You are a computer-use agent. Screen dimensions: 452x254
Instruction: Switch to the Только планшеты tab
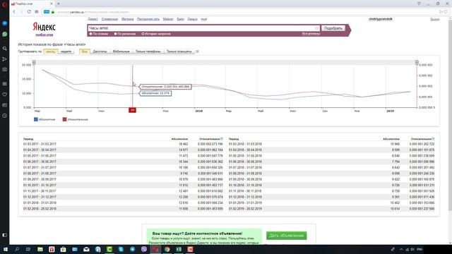coord(179,52)
